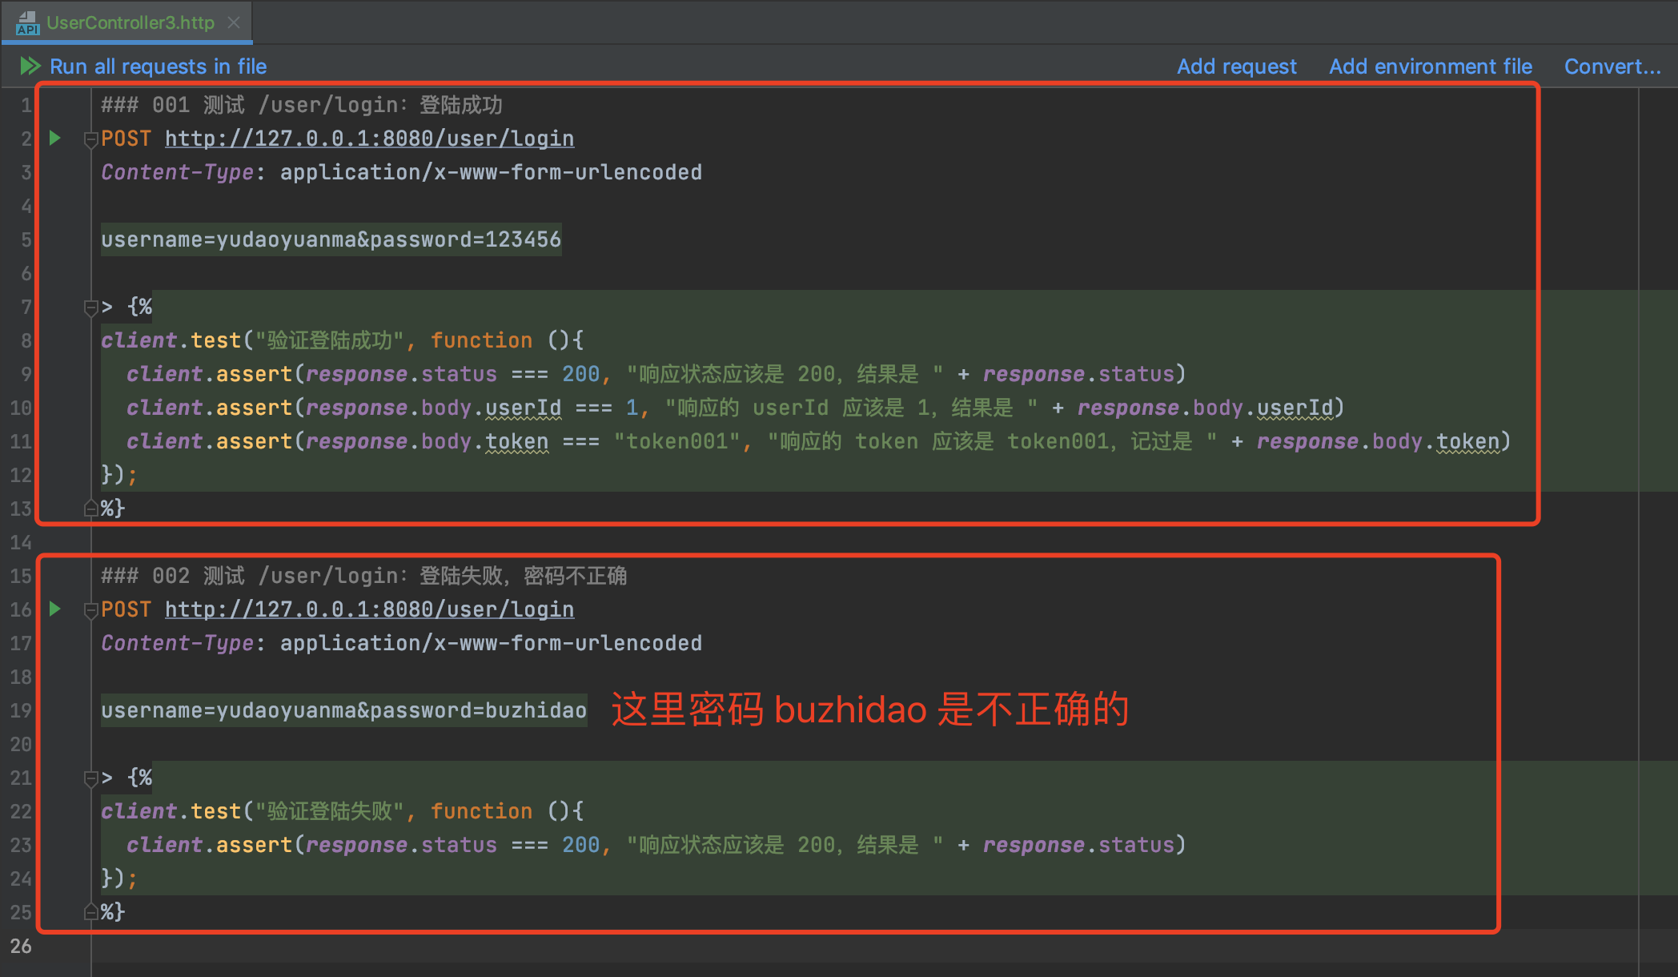Click Add request link

(1236, 66)
